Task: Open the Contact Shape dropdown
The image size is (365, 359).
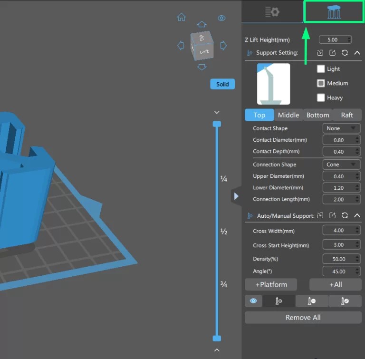Action: click(x=342, y=128)
